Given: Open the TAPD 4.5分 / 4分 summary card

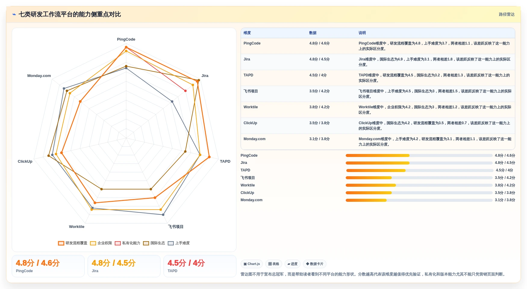Looking at the screenshot, I should 200,266.
